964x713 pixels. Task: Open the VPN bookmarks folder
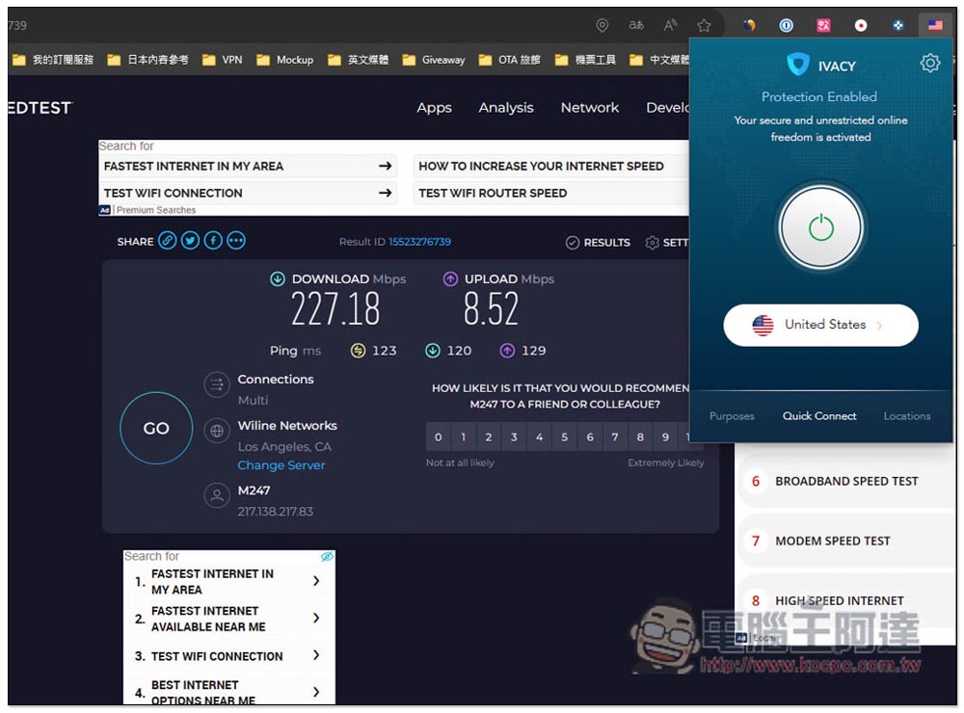tap(223, 60)
